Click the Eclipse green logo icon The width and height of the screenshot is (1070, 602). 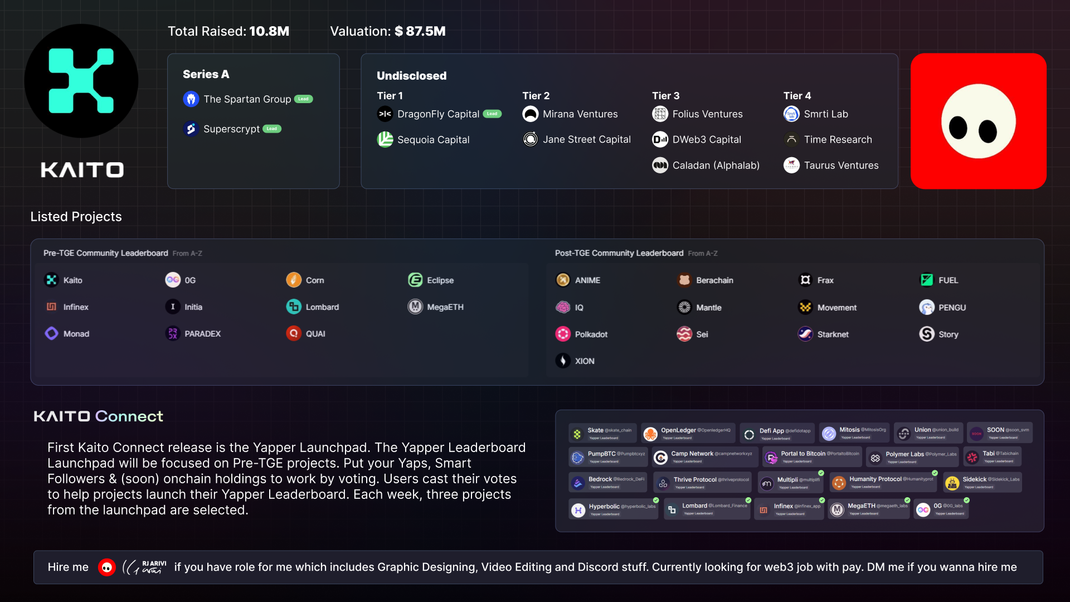pyautogui.click(x=415, y=280)
